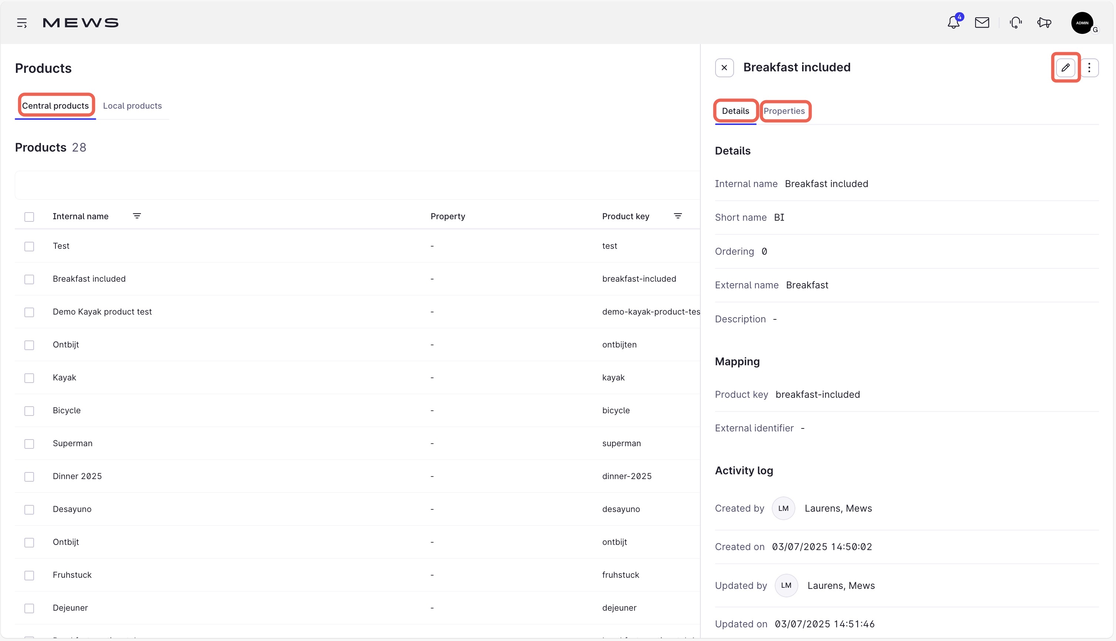Image resolution: width=1116 pixels, height=641 pixels.
Task: Open the Dinner 2025 product
Action: click(77, 476)
